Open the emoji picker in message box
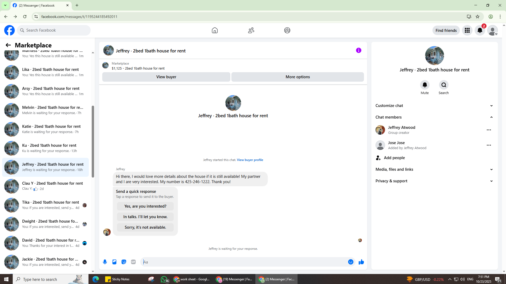The image size is (506, 284). point(351,262)
